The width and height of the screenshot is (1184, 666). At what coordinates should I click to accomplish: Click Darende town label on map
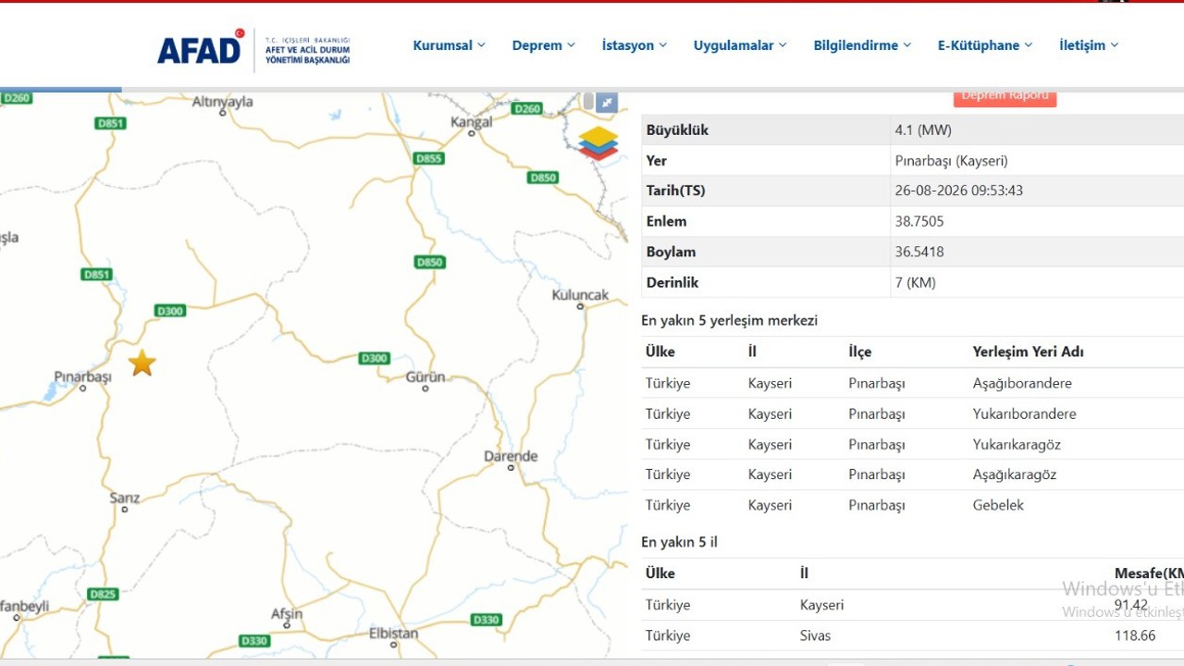pos(511,456)
